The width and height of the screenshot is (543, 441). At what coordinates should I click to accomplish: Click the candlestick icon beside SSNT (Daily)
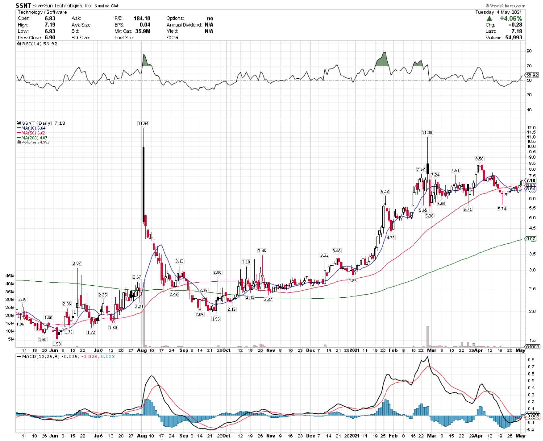[19, 123]
